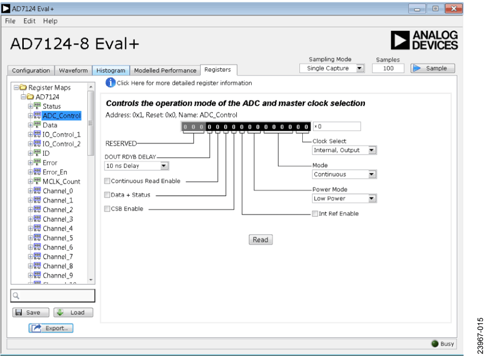Click the Channel_0 register icon
Image resolution: width=486 pixels, height=356 pixels.
tap(37, 191)
